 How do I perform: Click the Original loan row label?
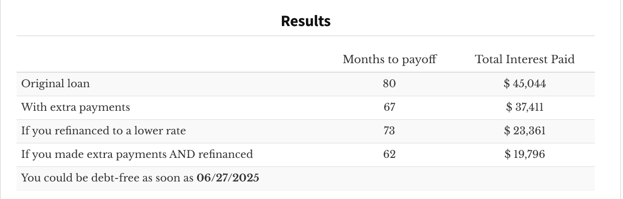click(x=56, y=84)
